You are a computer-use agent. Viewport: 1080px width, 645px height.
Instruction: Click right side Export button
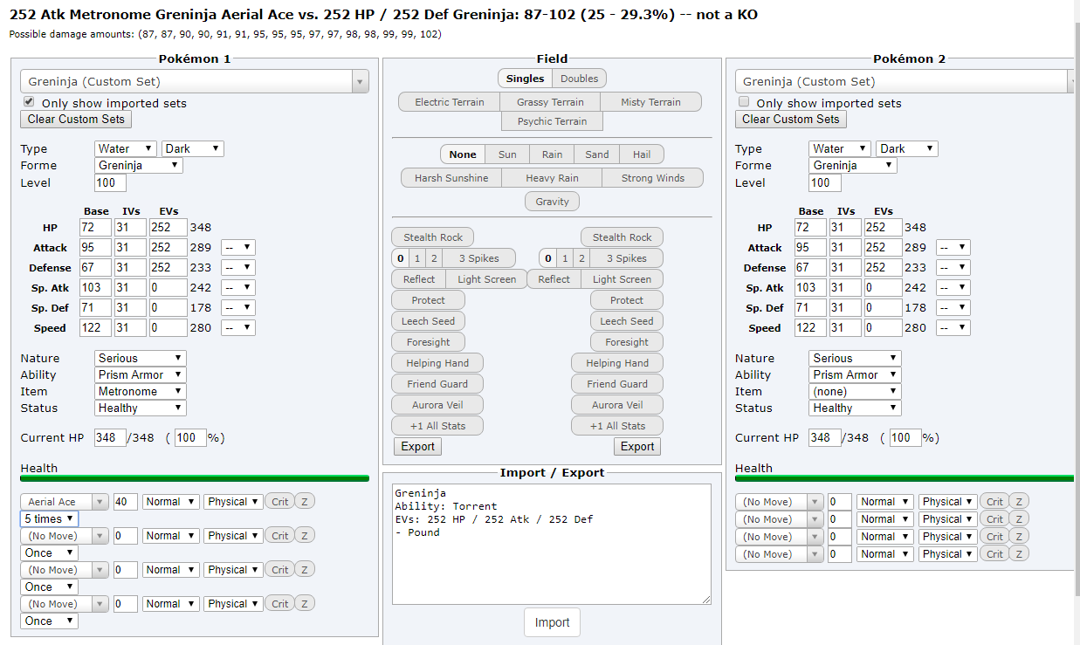(x=637, y=446)
